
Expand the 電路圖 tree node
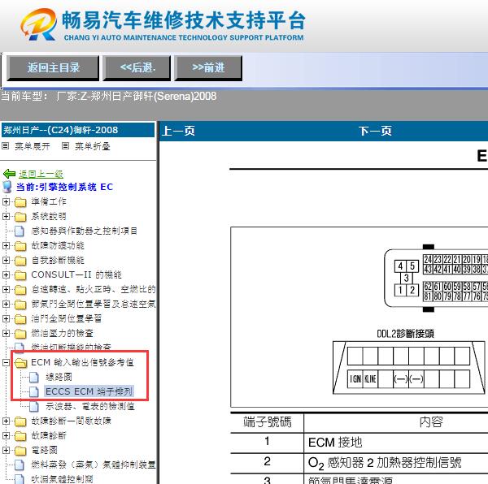coord(6,450)
